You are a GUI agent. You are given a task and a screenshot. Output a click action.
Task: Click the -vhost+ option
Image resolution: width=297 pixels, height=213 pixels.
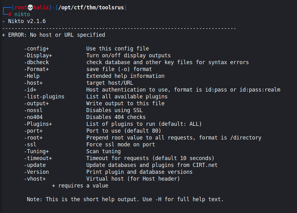tap(35, 179)
